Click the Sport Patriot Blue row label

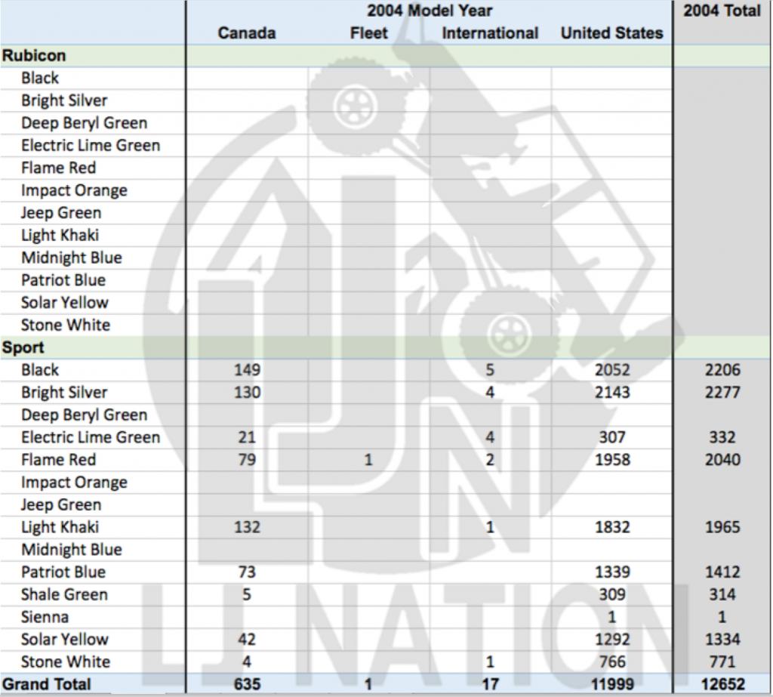tap(63, 572)
